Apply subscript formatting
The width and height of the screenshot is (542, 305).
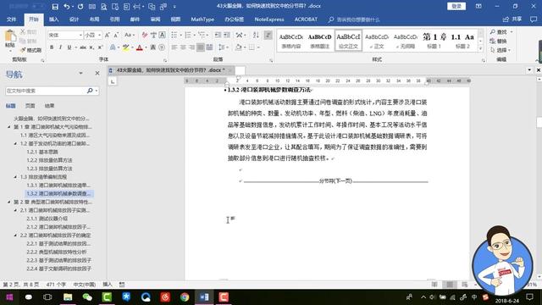(x=91, y=47)
